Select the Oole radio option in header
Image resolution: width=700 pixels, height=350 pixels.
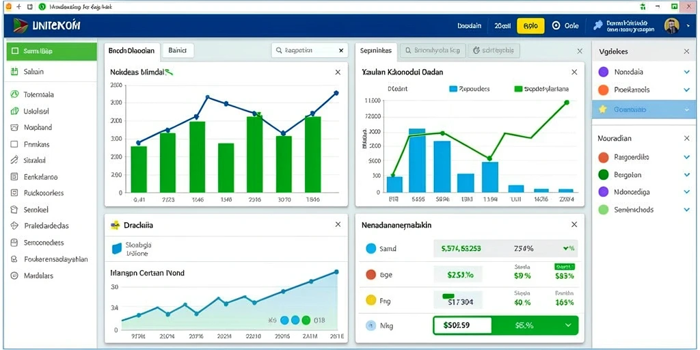point(556,26)
